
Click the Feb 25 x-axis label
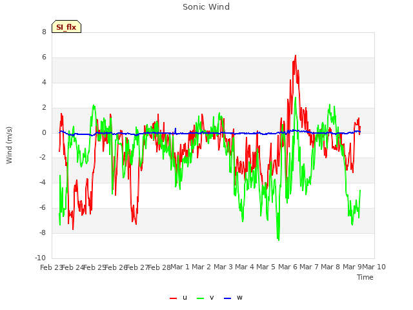coord(94,267)
